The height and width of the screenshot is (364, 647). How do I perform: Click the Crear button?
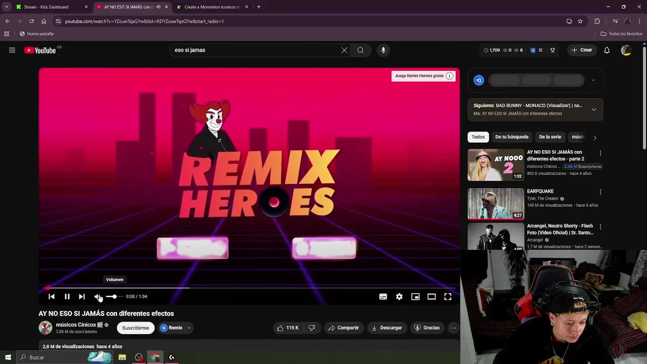point(582,50)
